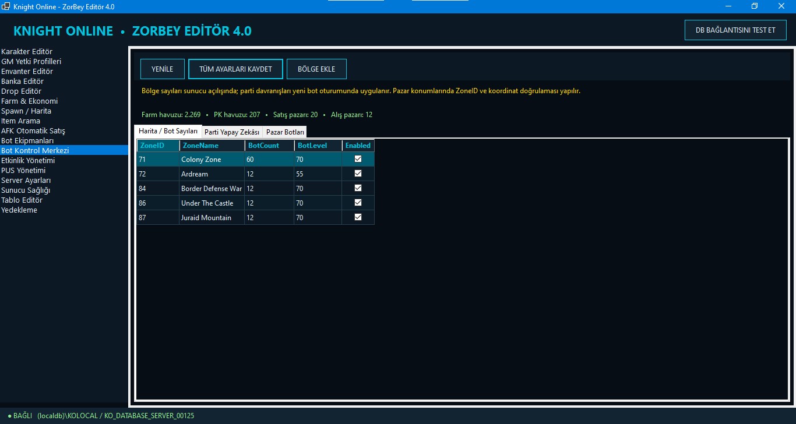Select ZoneID cell 87
This screenshot has height=424, width=796.
tap(158, 217)
